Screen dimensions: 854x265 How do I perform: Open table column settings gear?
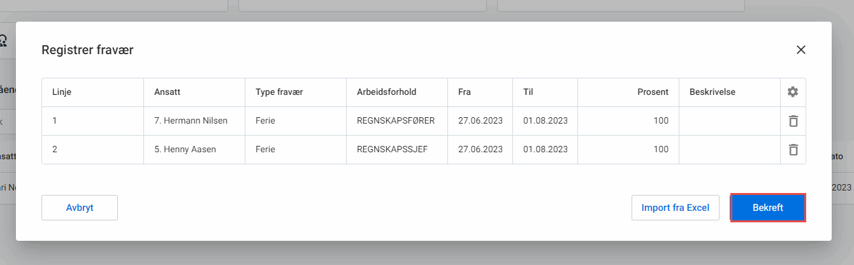coord(793,92)
